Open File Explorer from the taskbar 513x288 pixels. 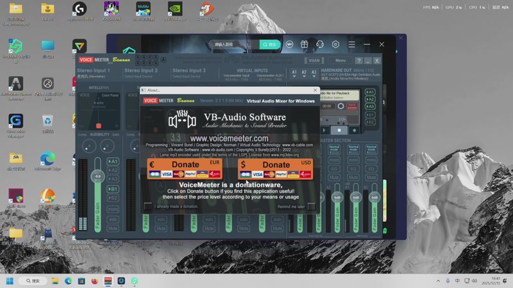coord(55,281)
